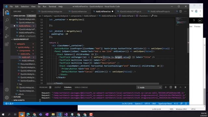Image resolution: width=208 pixels, height=117 pixels.
Task: Switch to the Output panel tab
Action: (58, 87)
